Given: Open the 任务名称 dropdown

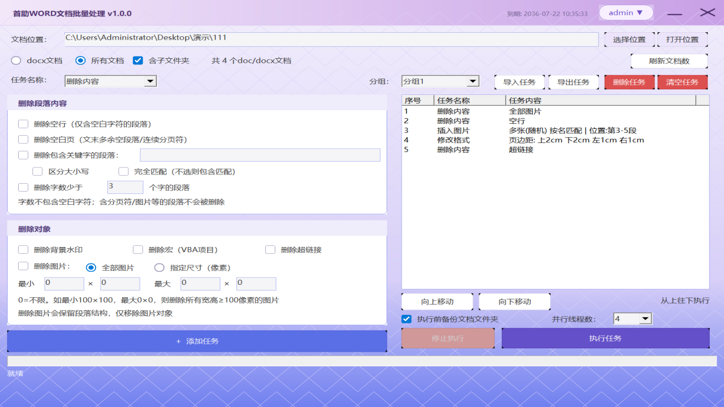Looking at the screenshot, I should point(110,81).
